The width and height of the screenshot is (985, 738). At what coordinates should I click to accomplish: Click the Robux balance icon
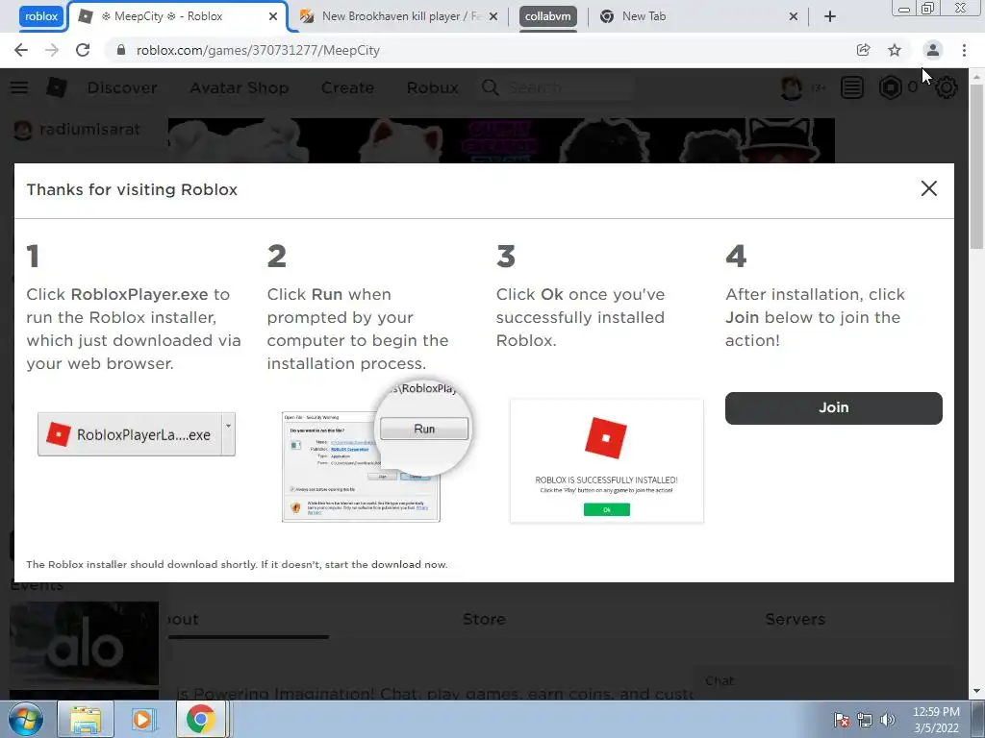coord(890,87)
